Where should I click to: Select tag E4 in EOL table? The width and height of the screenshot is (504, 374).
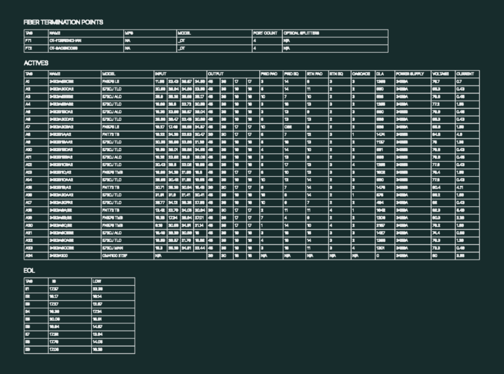pos(28,312)
